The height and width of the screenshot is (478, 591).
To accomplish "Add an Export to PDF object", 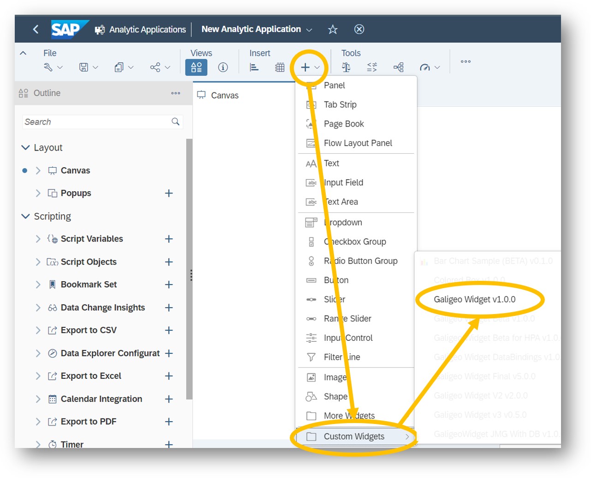I will pos(169,422).
